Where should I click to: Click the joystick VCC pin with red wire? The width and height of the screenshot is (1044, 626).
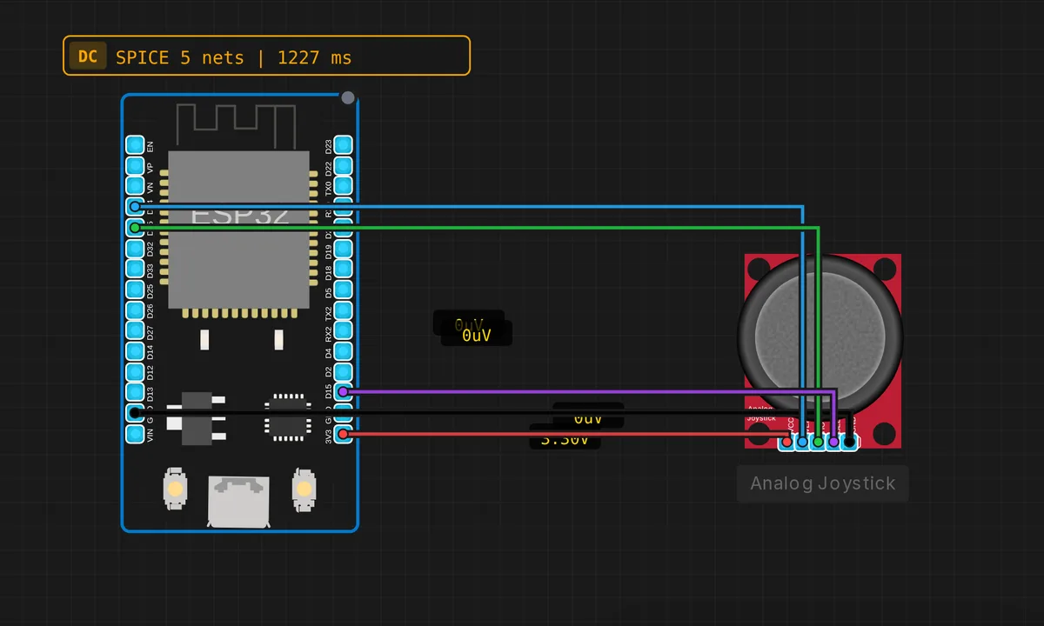pos(786,443)
